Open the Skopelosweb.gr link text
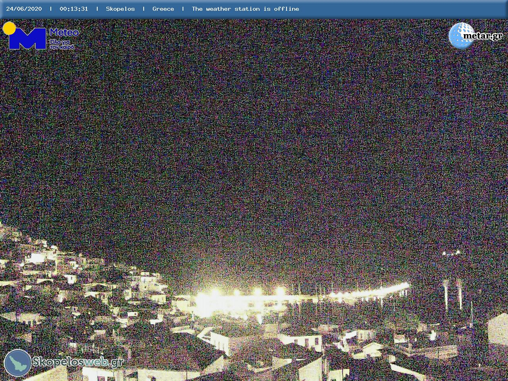Viewport: 508px width, 381px height. tap(78, 362)
